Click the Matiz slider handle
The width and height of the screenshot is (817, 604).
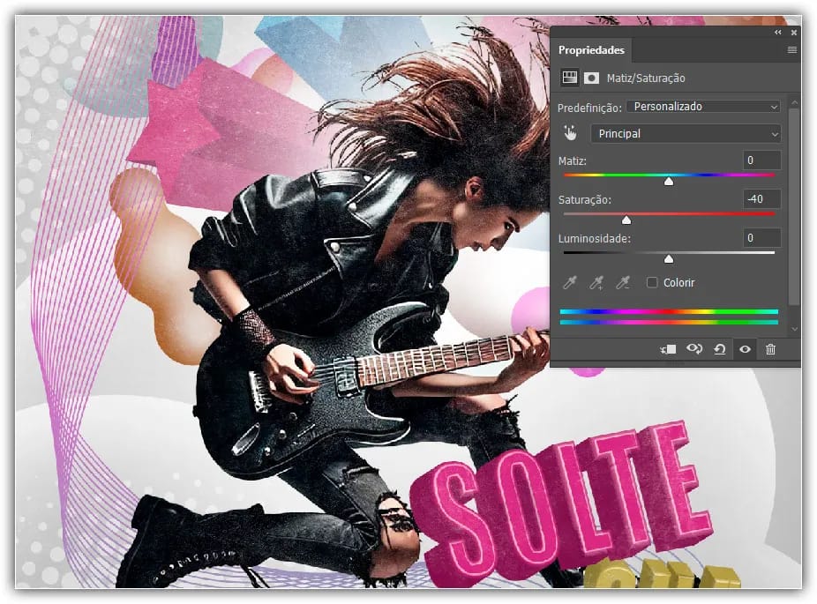coord(669,182)
